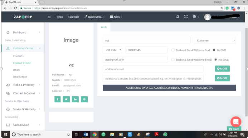Screen dimensions: 248x138
Task: Click Windows search box
Action: point(41,134)
